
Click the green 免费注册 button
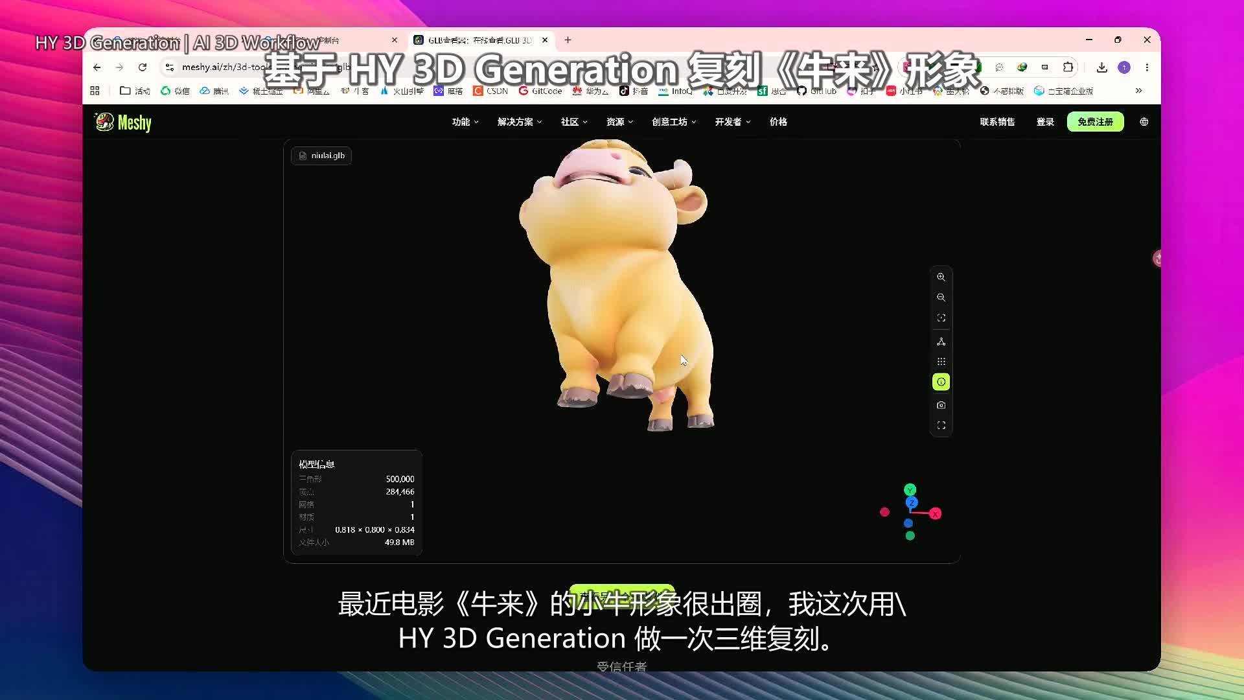1096,122
